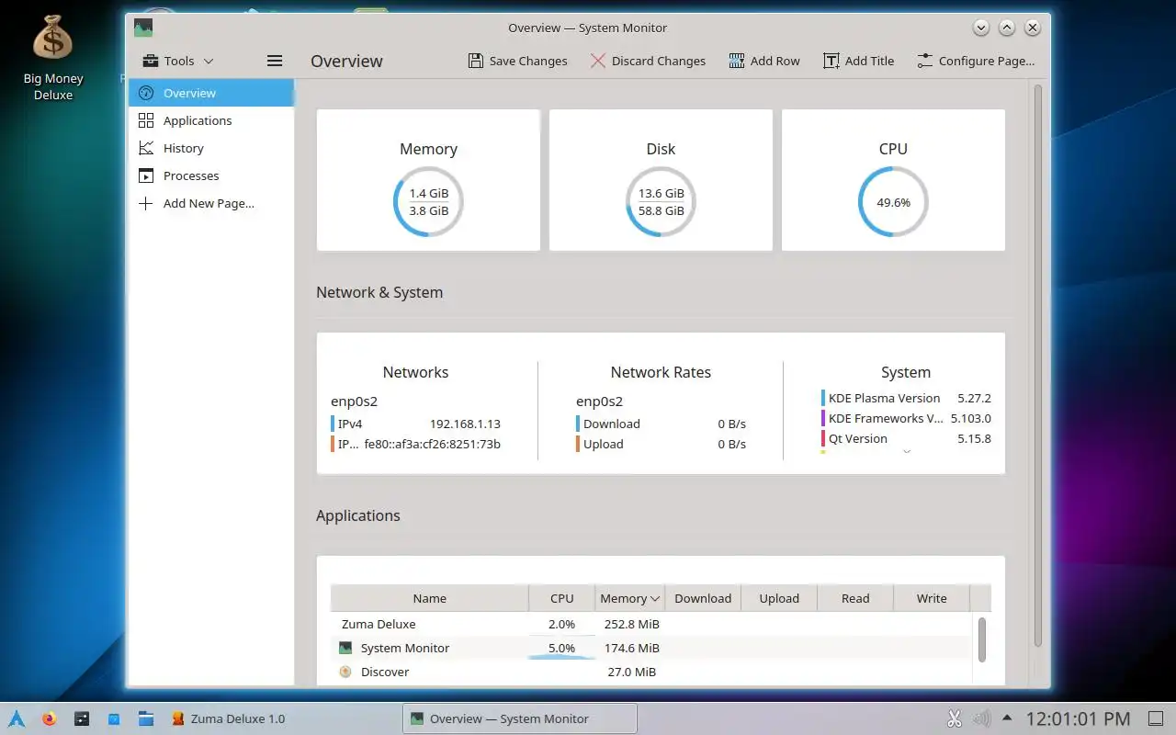This screenshot has width=1176, height=735.
Task: Expand hidden system tray icons arrow
Action: [x=1007, y=718]
